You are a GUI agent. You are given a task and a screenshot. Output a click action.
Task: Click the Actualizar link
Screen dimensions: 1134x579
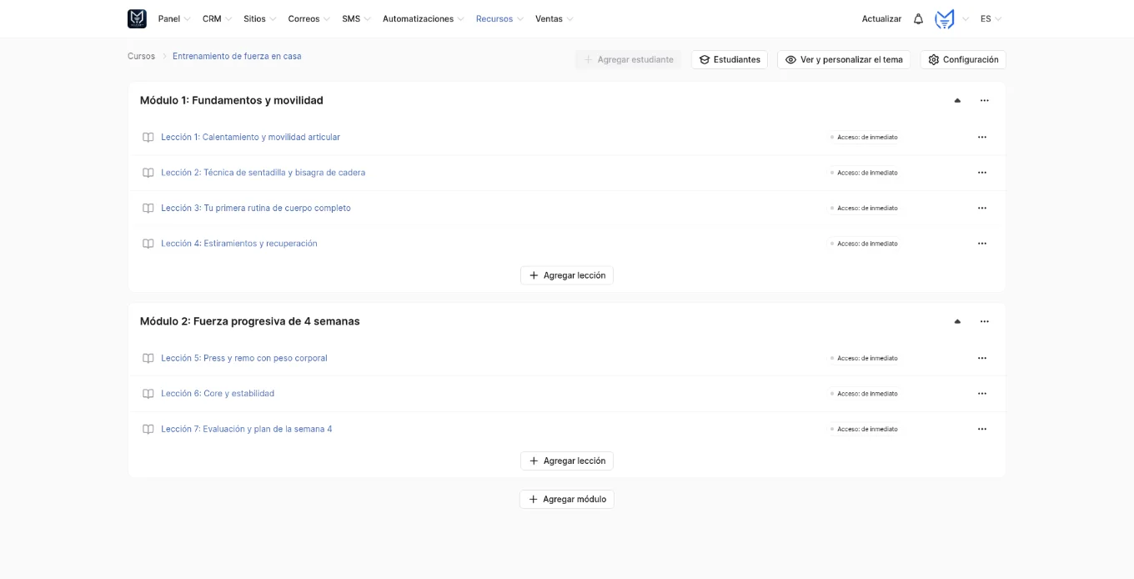click(881, 18)
